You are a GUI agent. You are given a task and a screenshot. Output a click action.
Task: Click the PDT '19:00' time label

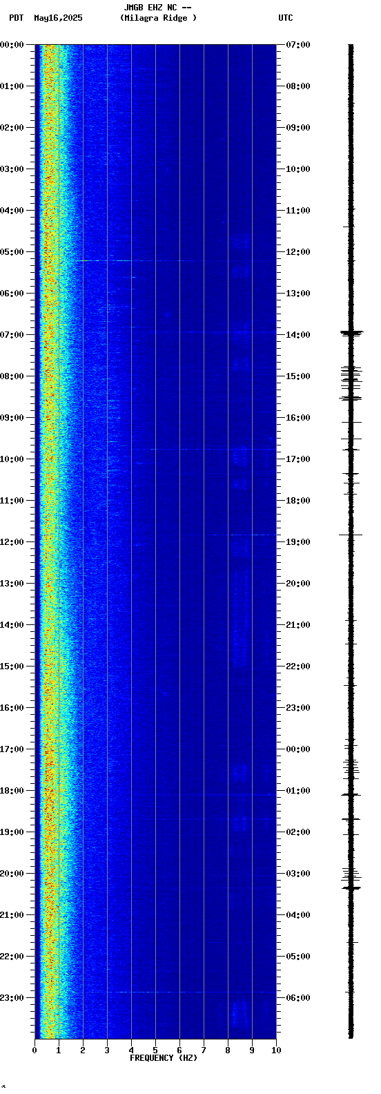(x=12, y=832)
